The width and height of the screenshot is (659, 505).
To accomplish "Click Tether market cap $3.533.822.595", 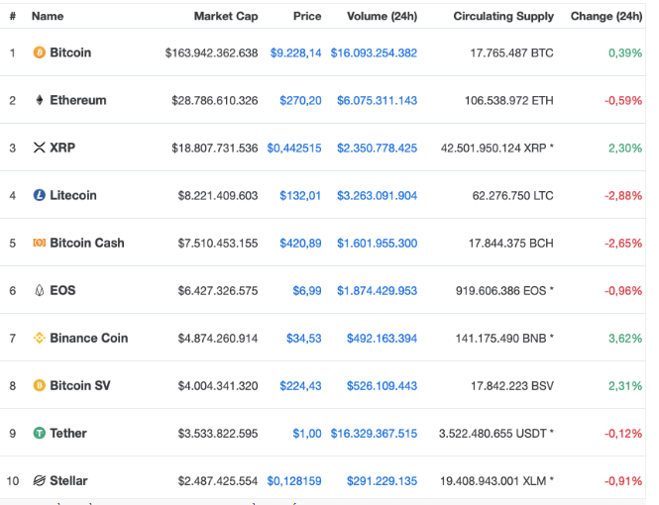I will click(x=218, y=434).
